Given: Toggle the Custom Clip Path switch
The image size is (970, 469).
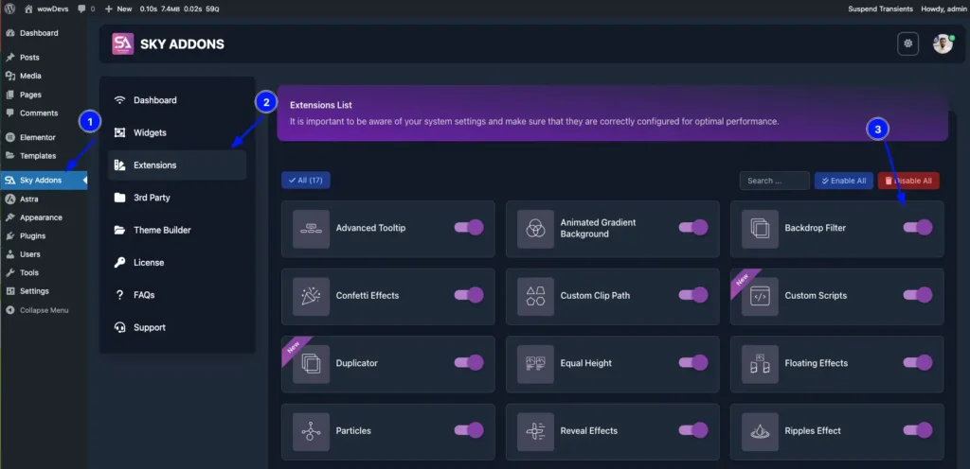Looking at the screenshot, I should pyautogui.click(x=693, y=295).
